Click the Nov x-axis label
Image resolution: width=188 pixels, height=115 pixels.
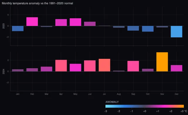click(x=162, y=94)
